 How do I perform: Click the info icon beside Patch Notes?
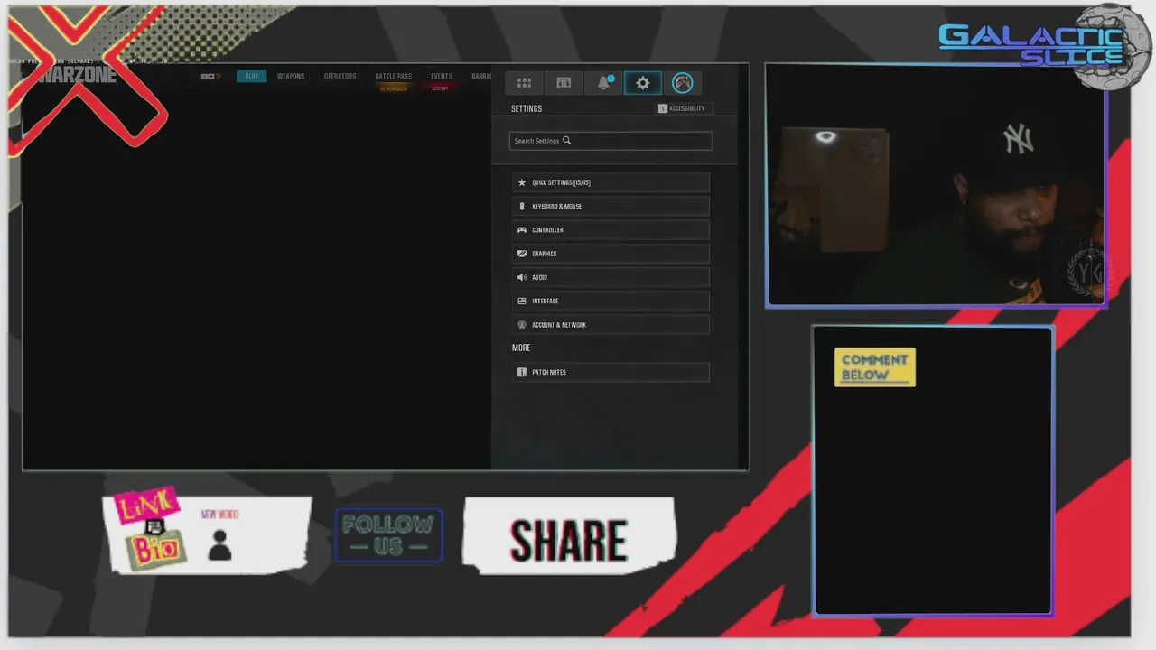coord(521,372)
